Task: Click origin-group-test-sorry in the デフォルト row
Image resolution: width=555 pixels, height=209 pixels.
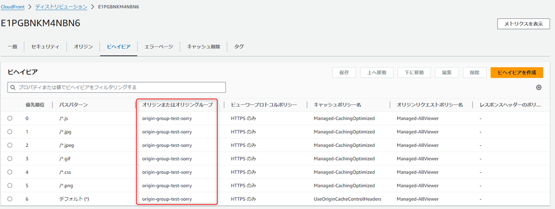Action: 167,199
